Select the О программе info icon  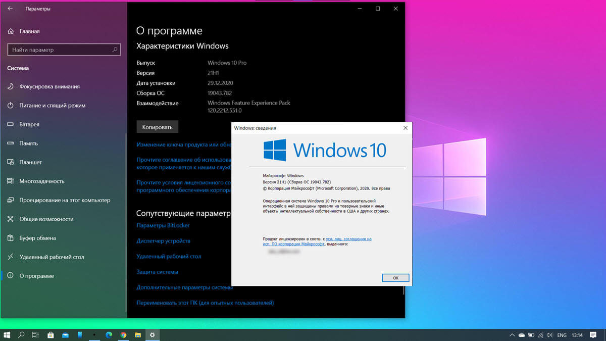click(10, 276)
